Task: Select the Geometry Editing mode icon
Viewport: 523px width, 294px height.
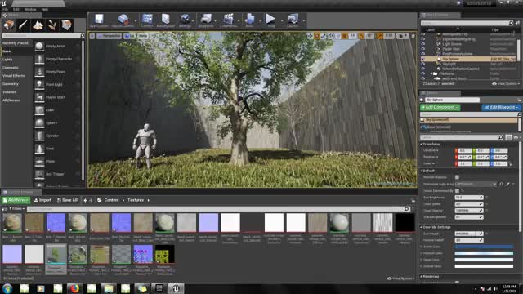Action: point(66,25)
